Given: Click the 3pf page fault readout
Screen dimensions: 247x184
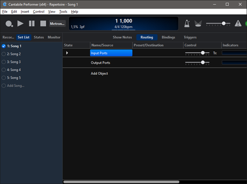Looking at the screenshot, I should (82, 27).
